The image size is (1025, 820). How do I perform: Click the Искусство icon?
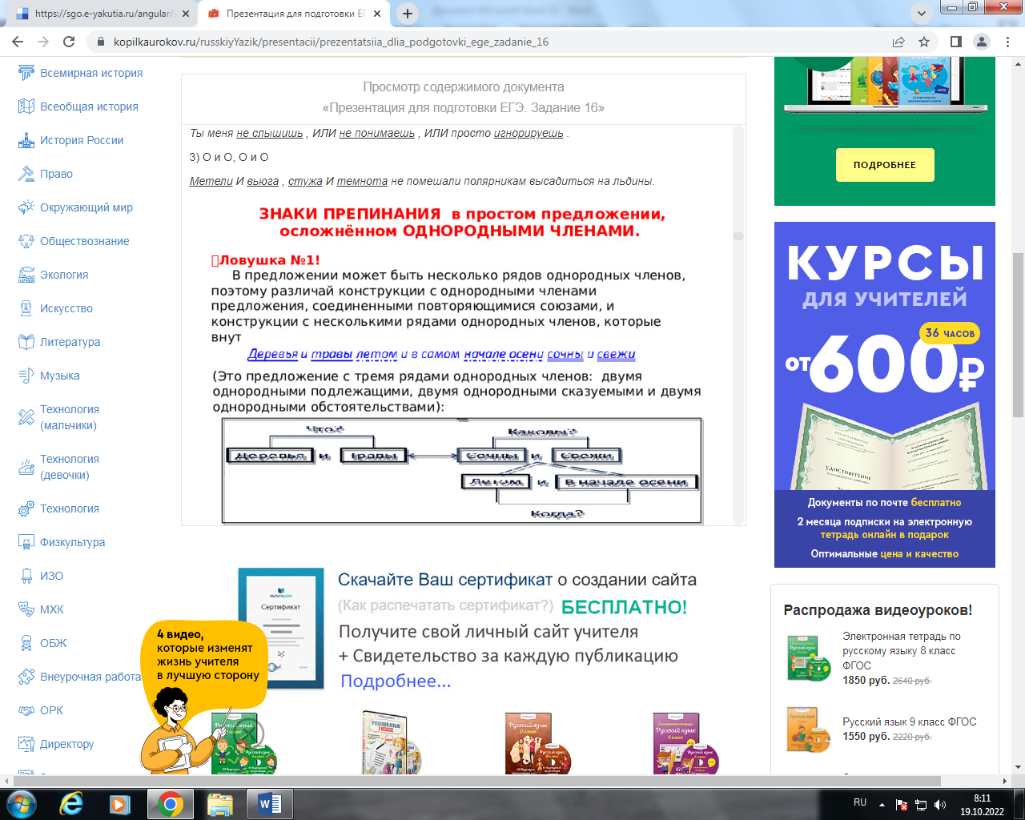pos(26,308)
